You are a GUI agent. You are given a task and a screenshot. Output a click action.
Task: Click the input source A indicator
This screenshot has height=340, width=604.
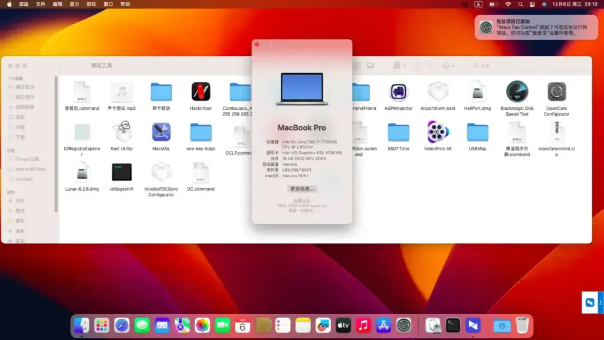coord(478,4)
